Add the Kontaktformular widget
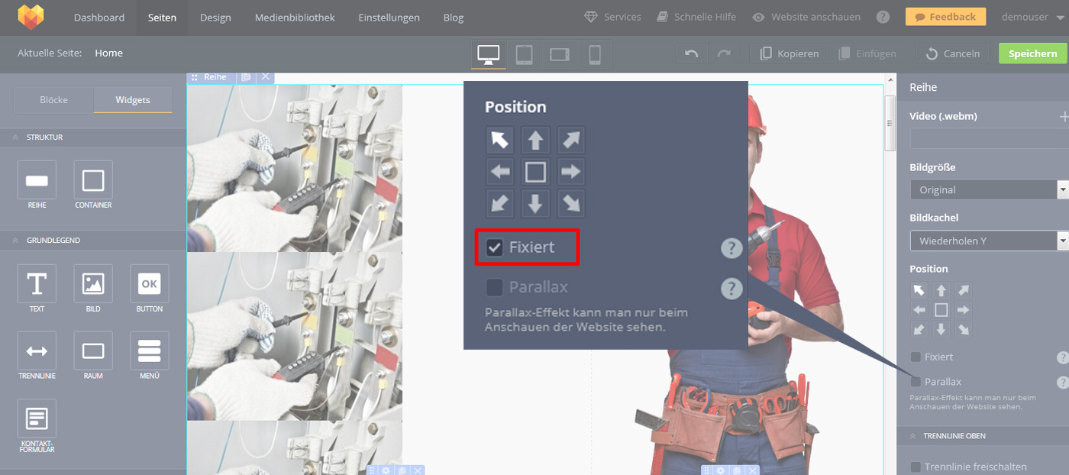This screenshot has width=1069, height=475. [37, 418]
